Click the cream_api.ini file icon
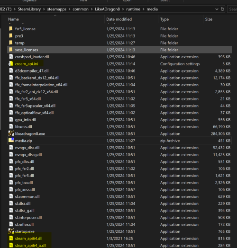The width and height of the screenshot is (237, 248). coord(11,64)
